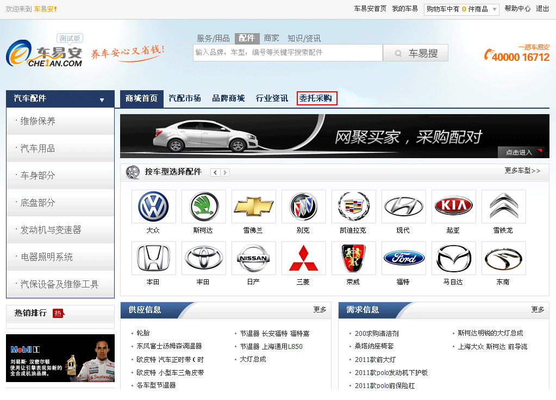Select the Mitsubishi 三菱 brand logo

[x=303, y=258]
